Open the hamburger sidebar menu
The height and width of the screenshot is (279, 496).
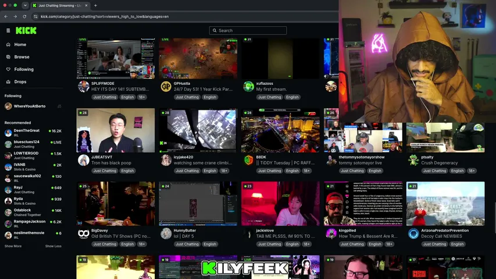click(8, 31)
